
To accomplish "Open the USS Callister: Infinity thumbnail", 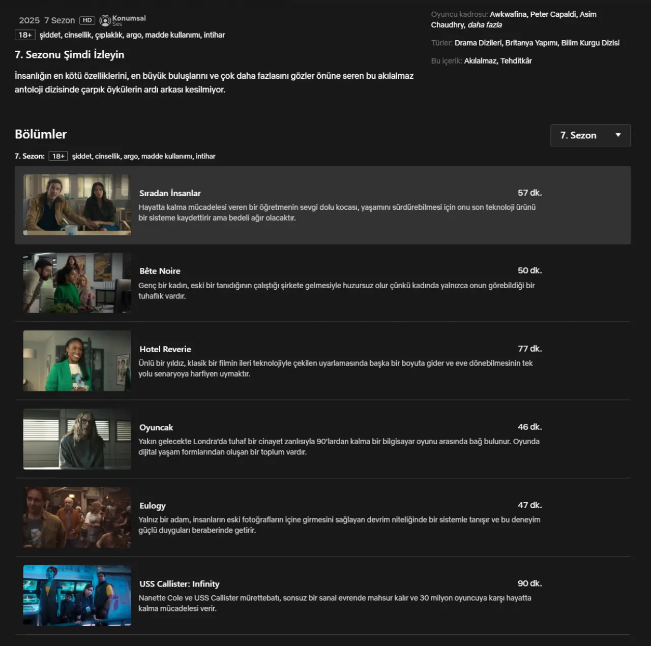I will coord(77,596).
